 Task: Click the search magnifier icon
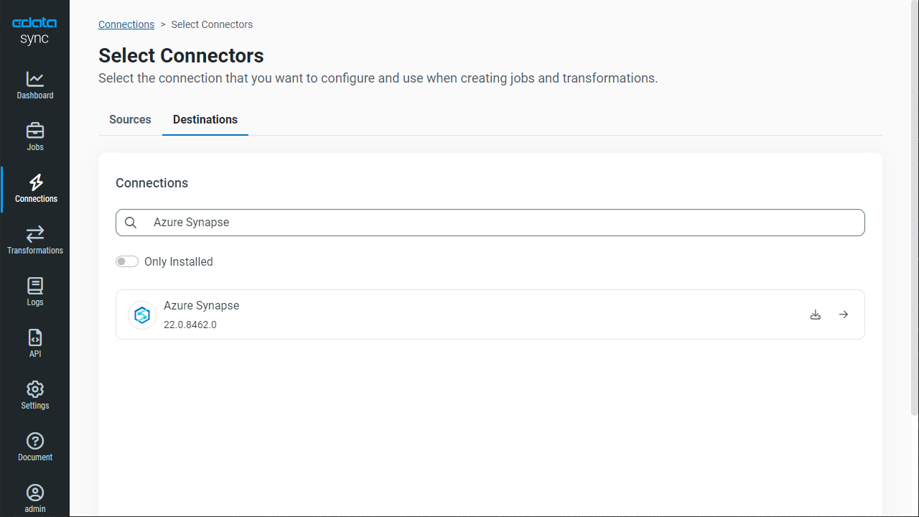pyautogui.click(x=131, y=223)
